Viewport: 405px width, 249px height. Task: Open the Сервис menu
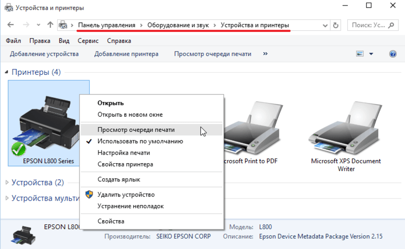tap(88, 41)
